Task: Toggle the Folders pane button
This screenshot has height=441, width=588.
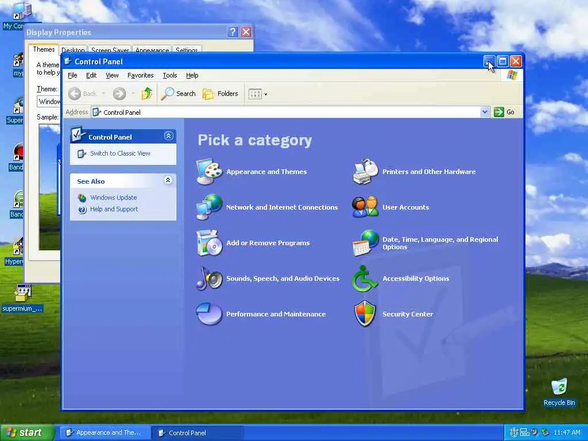Action: click(x=220, y=94)
